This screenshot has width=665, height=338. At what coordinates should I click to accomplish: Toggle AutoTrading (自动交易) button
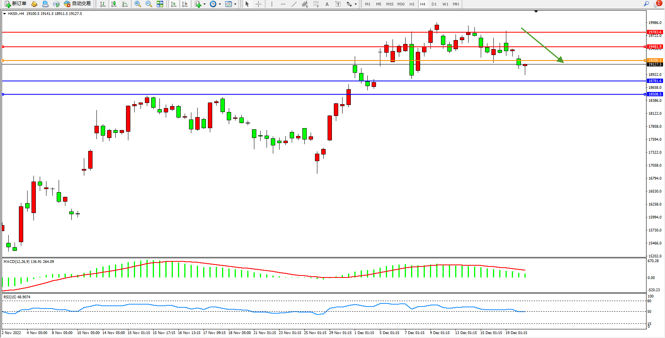tap(78, 4)
